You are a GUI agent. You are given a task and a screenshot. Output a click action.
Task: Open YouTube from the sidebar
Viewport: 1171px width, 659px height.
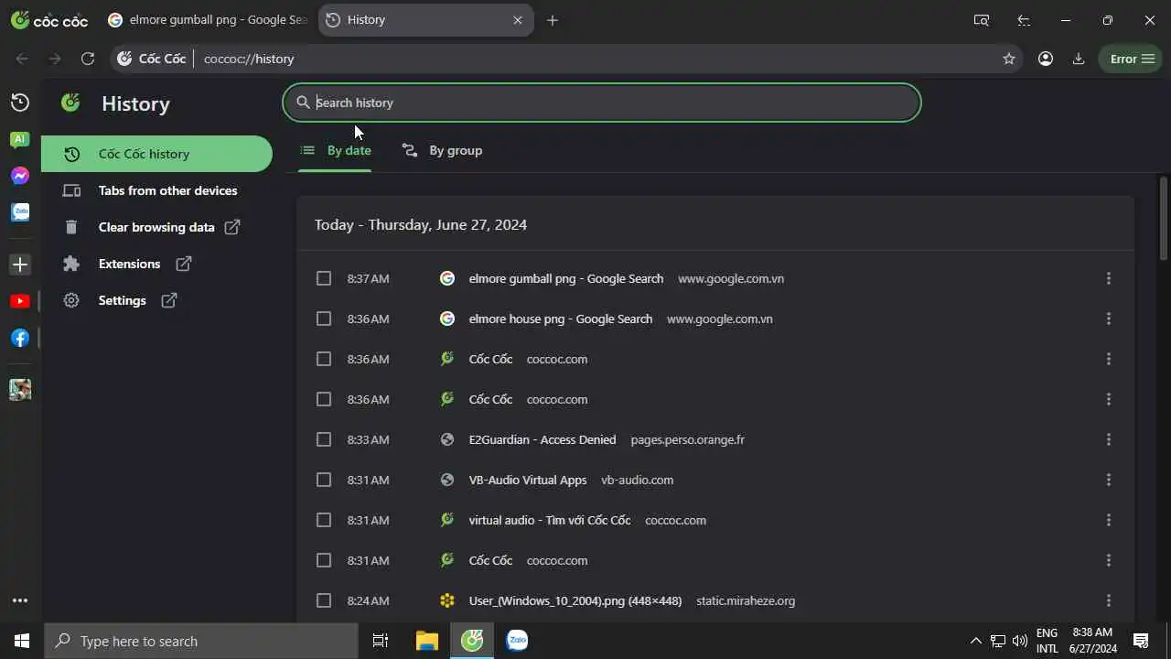(x=19, y=301)
